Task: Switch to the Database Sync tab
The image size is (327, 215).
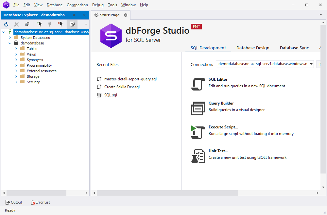Action: [x=294, y=48]
